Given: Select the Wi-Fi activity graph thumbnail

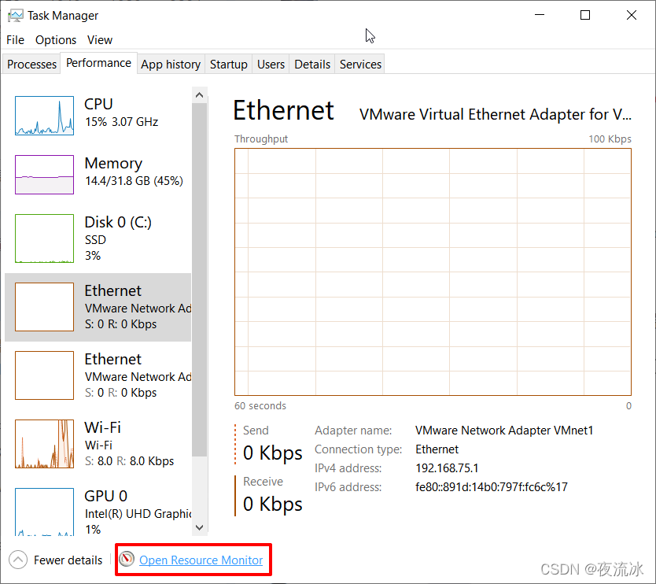Looking at the screenshot, I should click(x=44, y=444).
